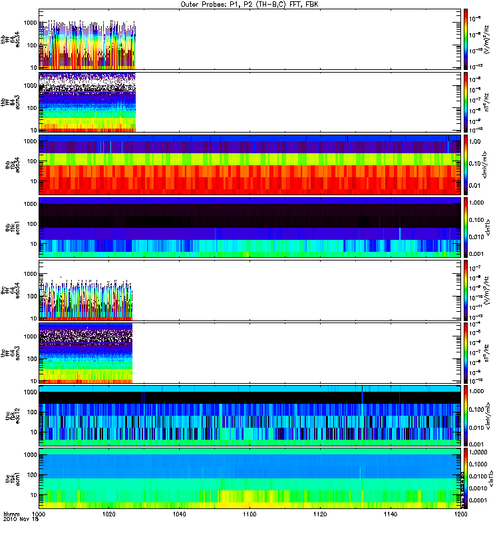The height and width of the screenshot is (533, 499).
Task: Click the '0.1000' tick on thc fbk scm1 color bar
Action: point(478,464)
